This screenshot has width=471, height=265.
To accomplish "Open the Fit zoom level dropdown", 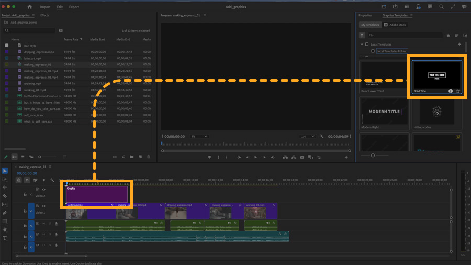I will [x=199, y=136].
